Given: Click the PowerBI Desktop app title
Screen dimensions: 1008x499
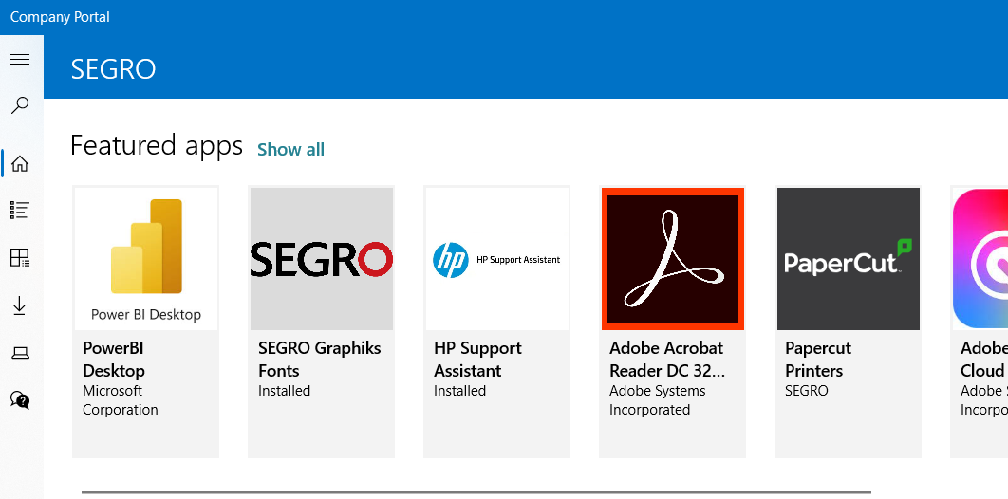Looking at the screenshot, I should pos(114,360).
